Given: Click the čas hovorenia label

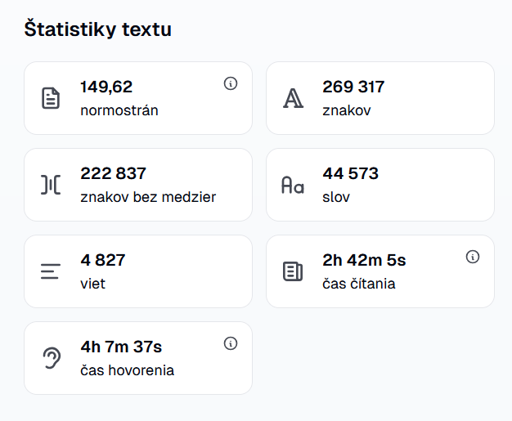Looking at the screenshot, I should tap(127, 370).
